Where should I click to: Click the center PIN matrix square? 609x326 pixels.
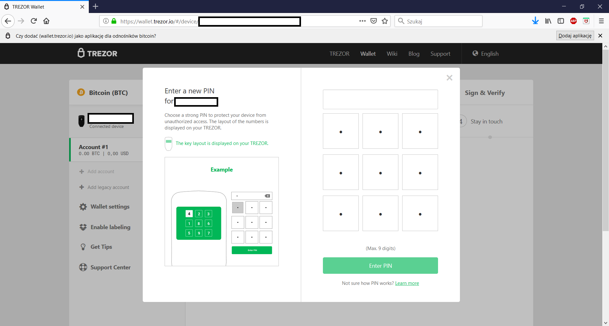(x=380, y=172)
